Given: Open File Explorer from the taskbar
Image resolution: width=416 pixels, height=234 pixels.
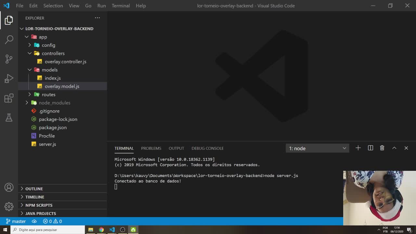Looking at the screenshot, I should 91,230.
